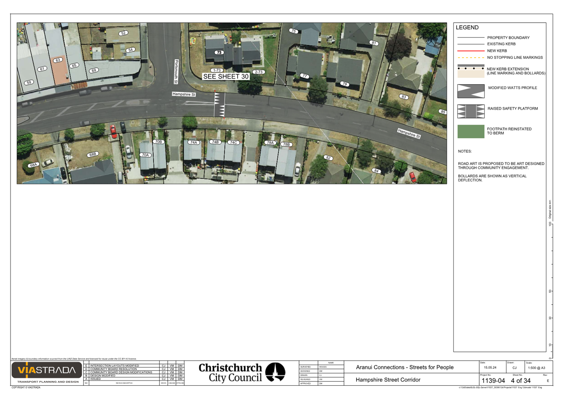Screen dimensions: 564x399
Task: Click property number 75 label
Action: click(294, 31)
